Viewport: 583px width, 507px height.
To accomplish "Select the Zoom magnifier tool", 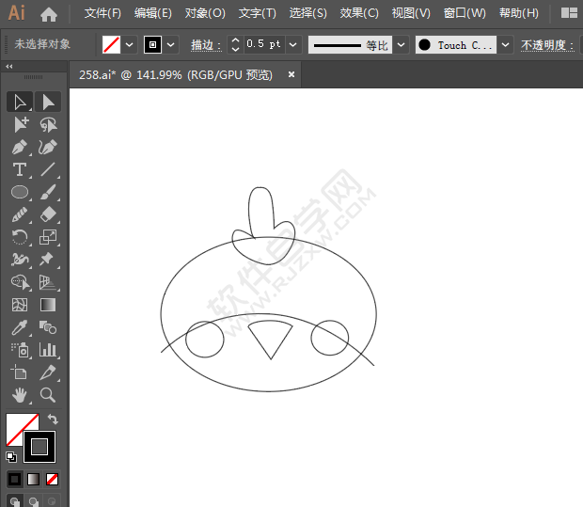I will 48,396.
